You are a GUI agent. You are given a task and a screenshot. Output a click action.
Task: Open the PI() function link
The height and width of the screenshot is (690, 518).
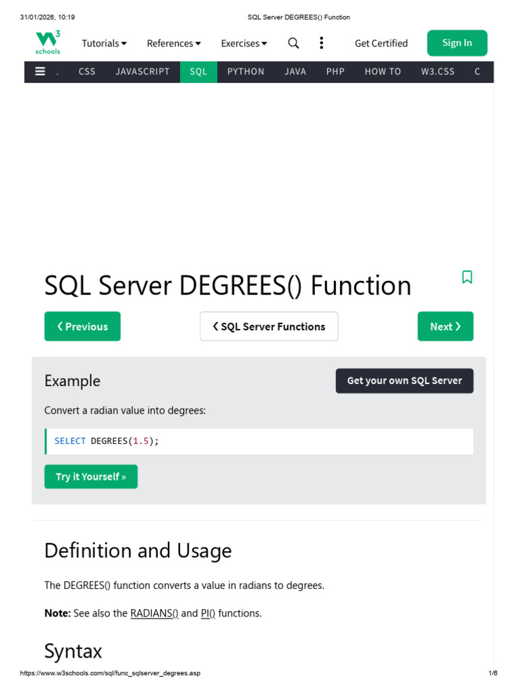point(208,613)
